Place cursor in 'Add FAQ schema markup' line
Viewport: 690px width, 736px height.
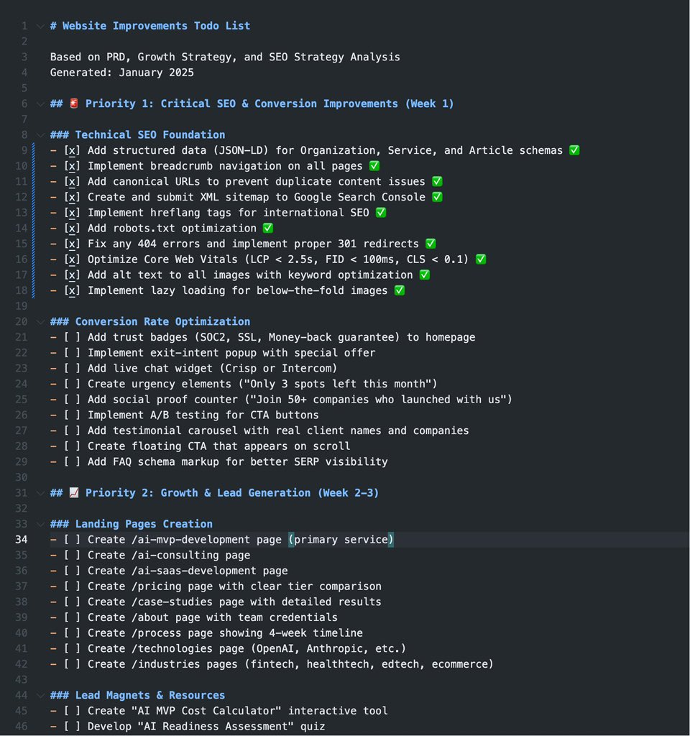pos(237,461)
